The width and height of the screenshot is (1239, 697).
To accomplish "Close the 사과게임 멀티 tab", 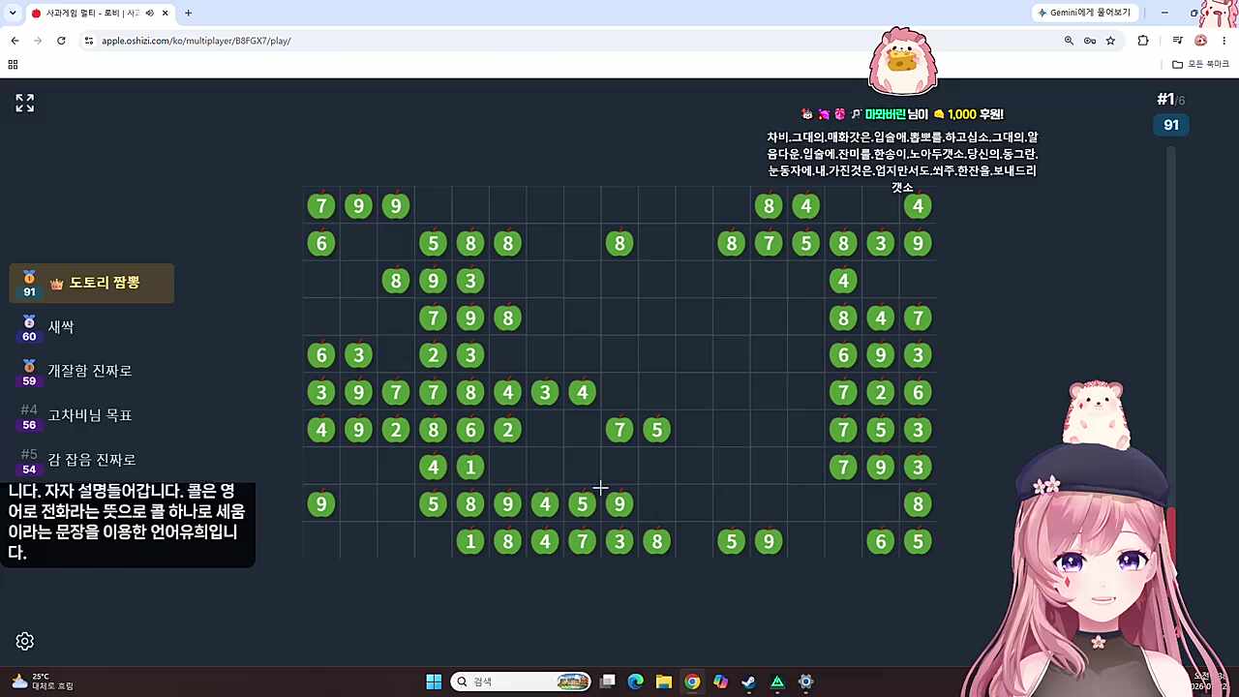I will point(166,13).
